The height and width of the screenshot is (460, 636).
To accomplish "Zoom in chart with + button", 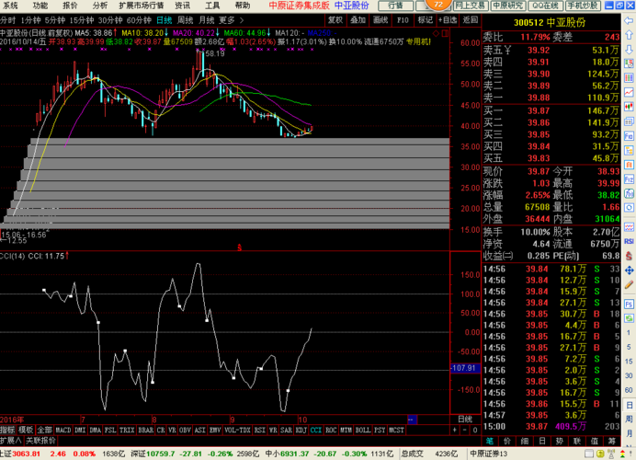I will [x=455, y=430].
